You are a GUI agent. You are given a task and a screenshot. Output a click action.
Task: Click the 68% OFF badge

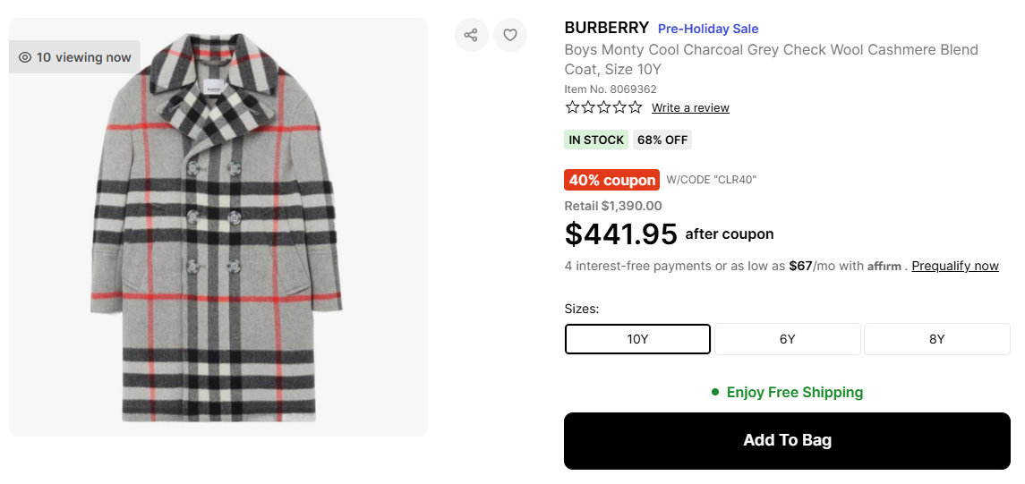click(x=662, y=140)
